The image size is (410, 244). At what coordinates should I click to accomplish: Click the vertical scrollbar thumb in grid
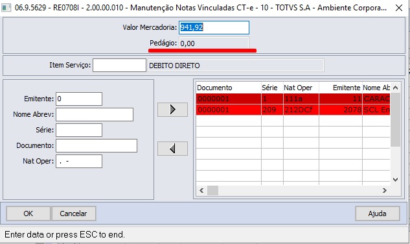pyautogui.click(x=395, y=119)
